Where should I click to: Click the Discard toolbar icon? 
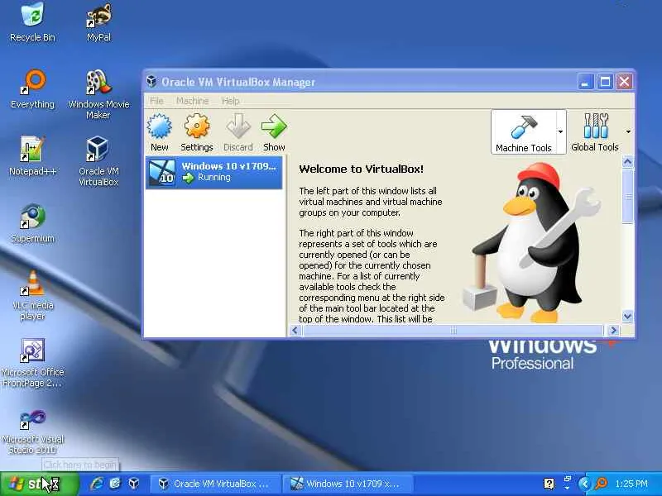pos(238,132)
